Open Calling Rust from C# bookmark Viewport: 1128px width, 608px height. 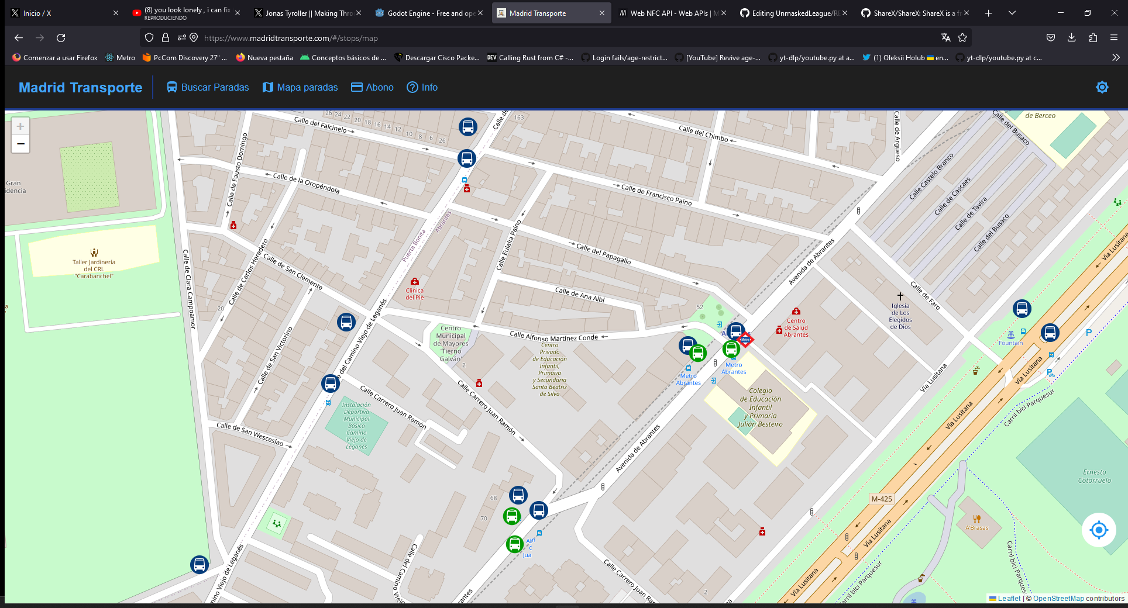530,57
